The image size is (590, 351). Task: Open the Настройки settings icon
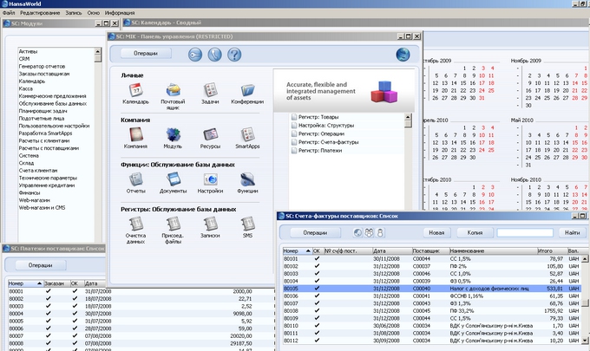[210, 179]
